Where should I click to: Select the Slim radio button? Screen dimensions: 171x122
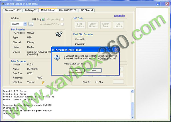click(96, 82)
